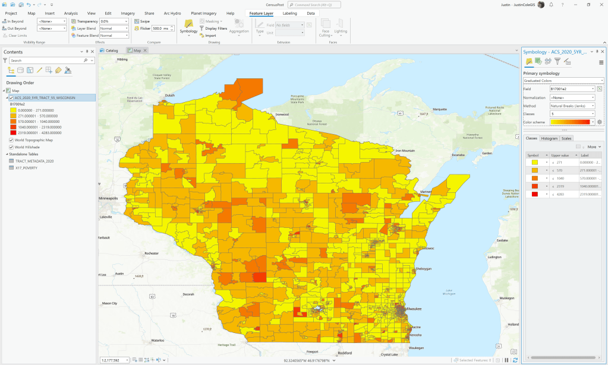Choose List By Editing pencil icon
This screenshot has height=365, width=608.
coord(39,71)
